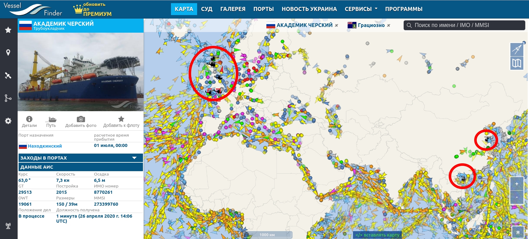Click the 1000 нм map scale bar
The height and width of the screenshot is (239, 529).
coord(267,235)
